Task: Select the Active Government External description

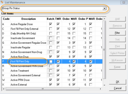Action: pos(26,75)
